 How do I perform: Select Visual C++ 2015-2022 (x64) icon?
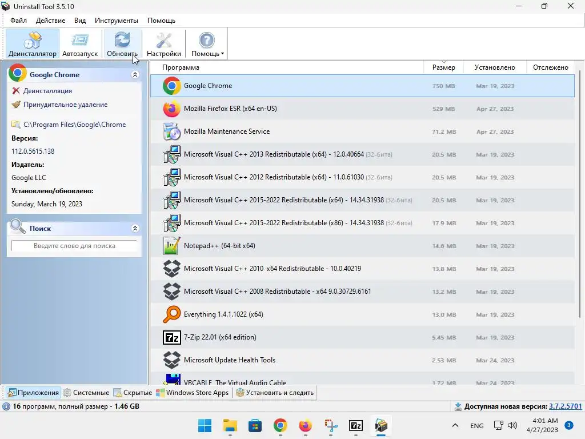[171, 200]
